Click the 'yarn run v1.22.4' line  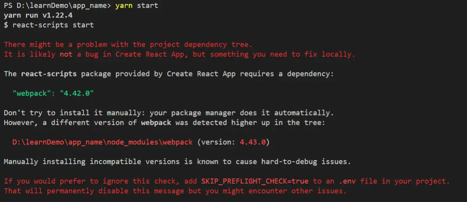click(38, 15)
